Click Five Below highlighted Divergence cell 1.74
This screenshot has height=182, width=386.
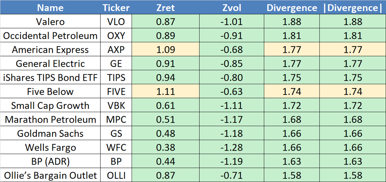pos(292,92)
